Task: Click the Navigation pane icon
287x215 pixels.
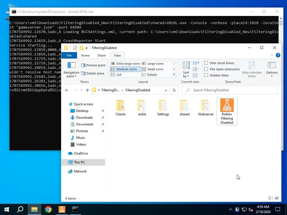Action: click(x=71, y=65)
